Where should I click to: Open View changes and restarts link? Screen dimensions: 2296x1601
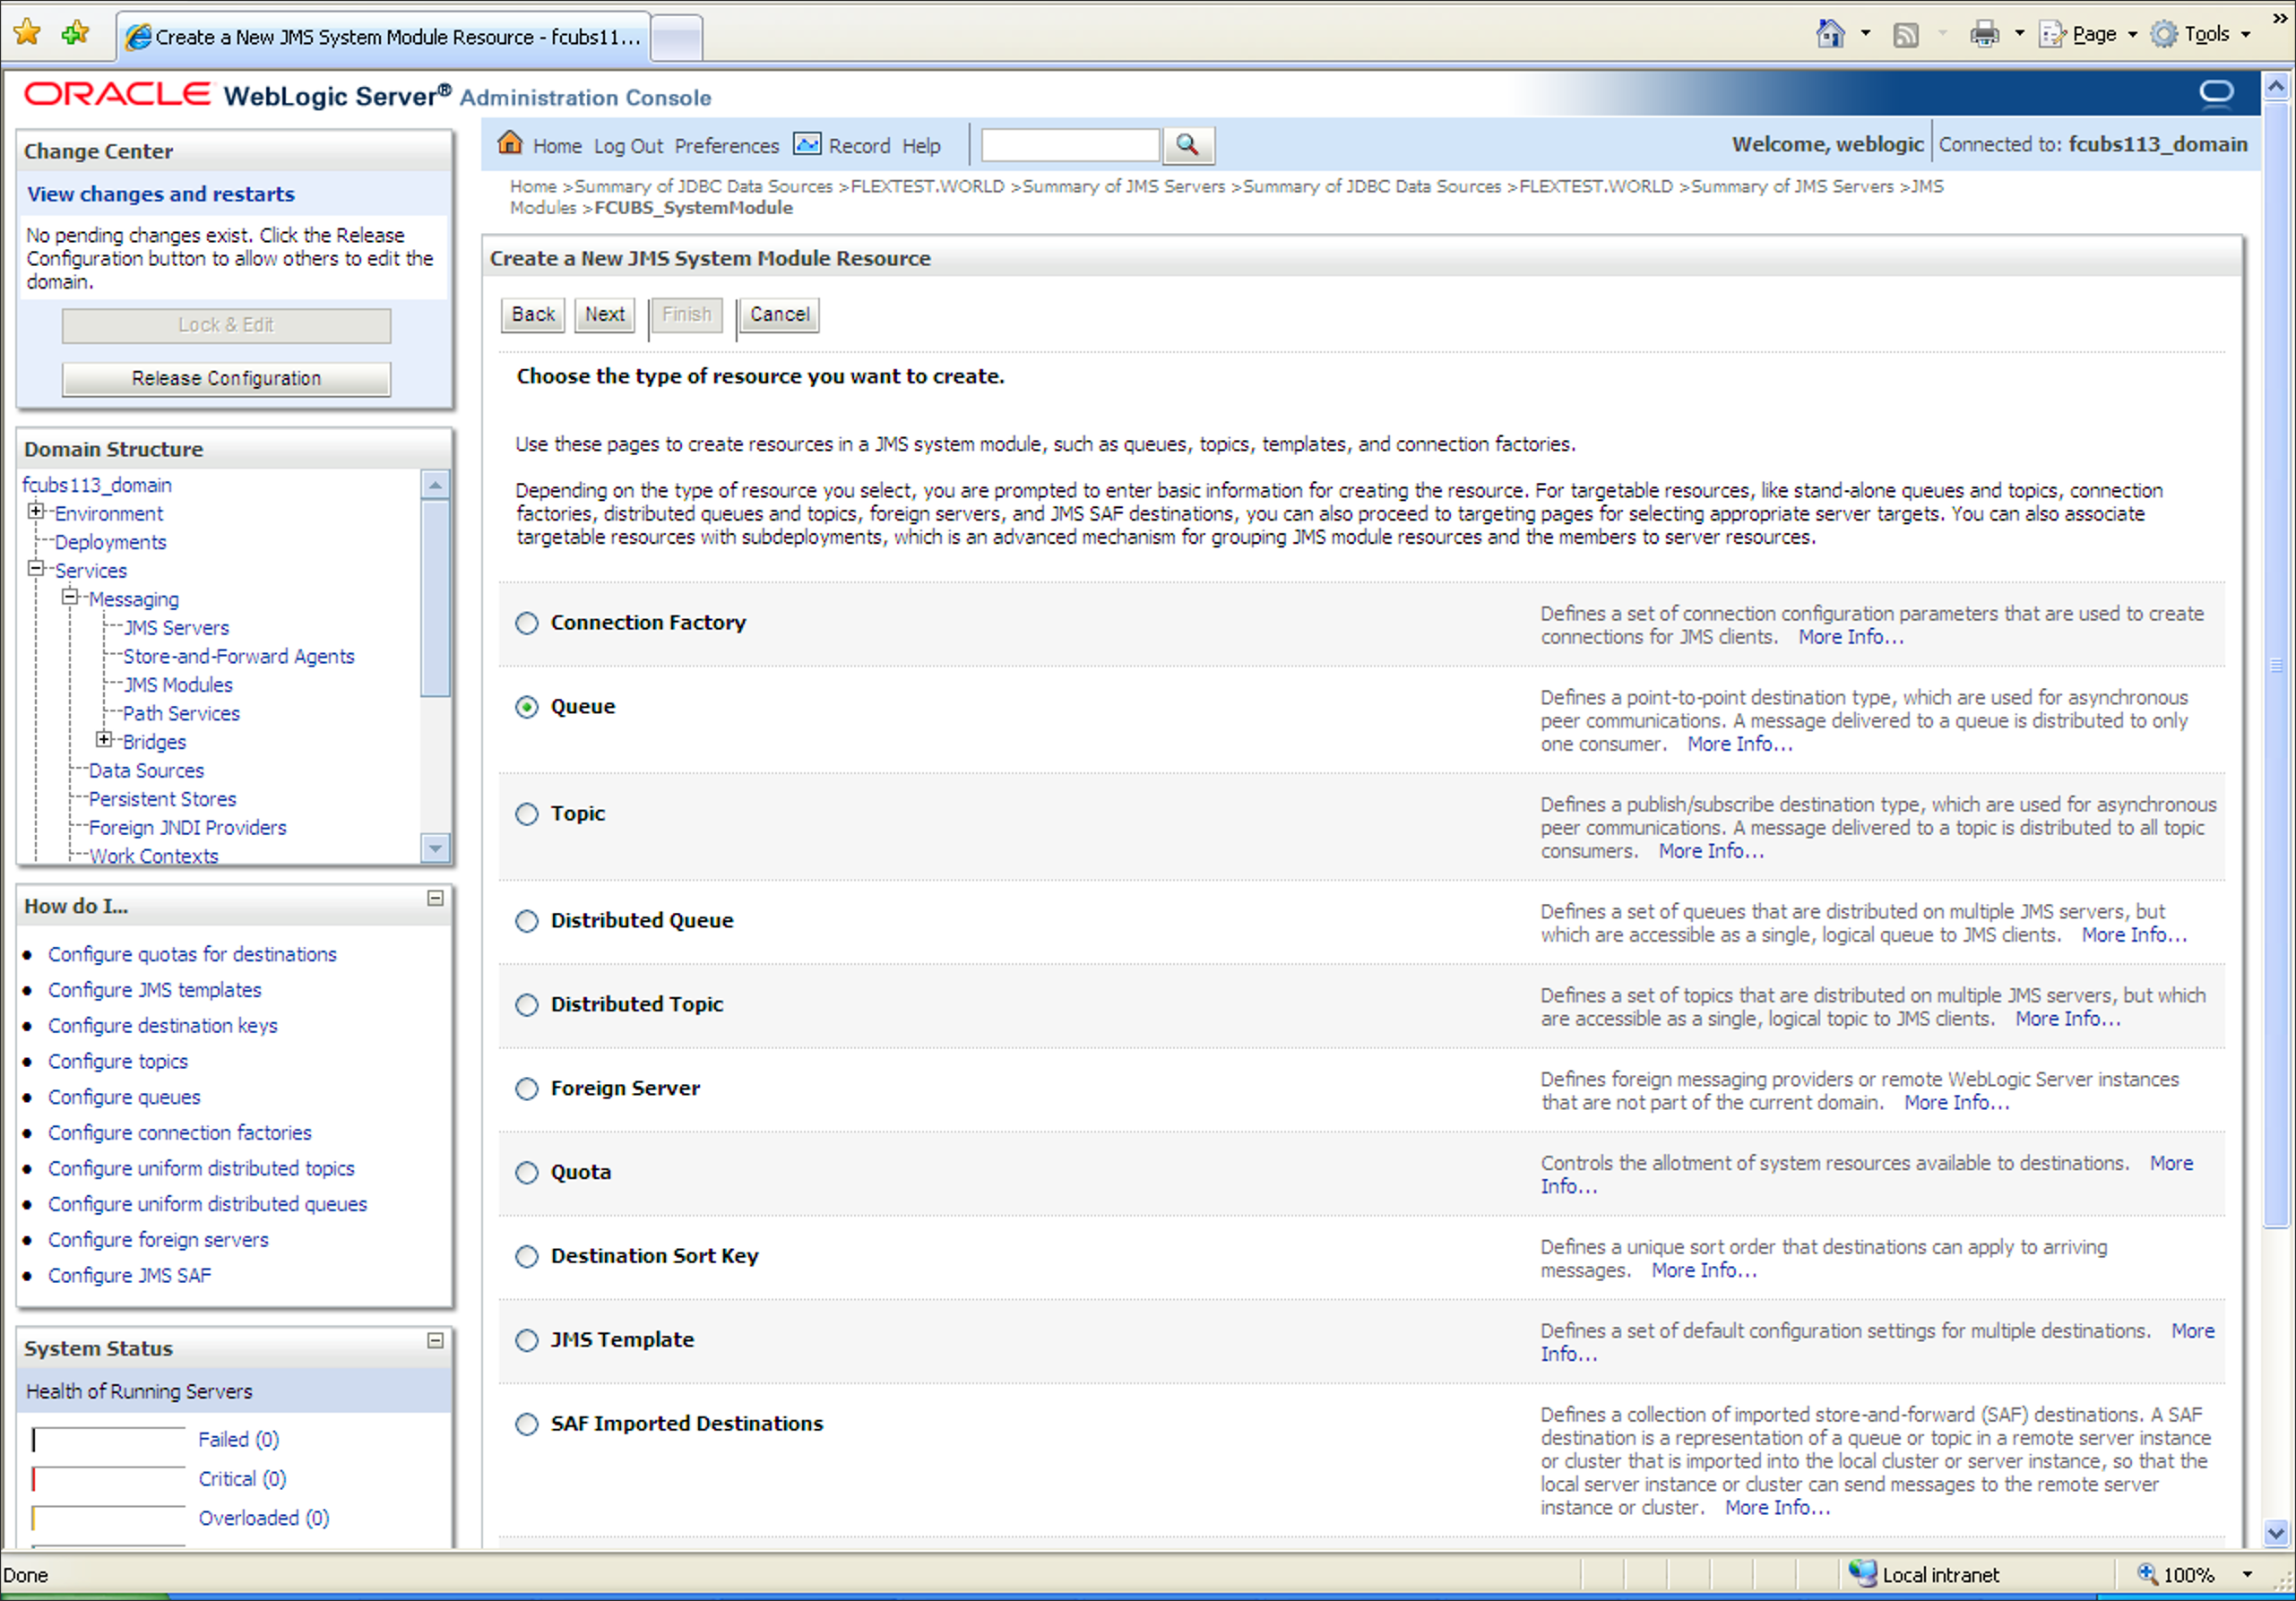[161, 194]
